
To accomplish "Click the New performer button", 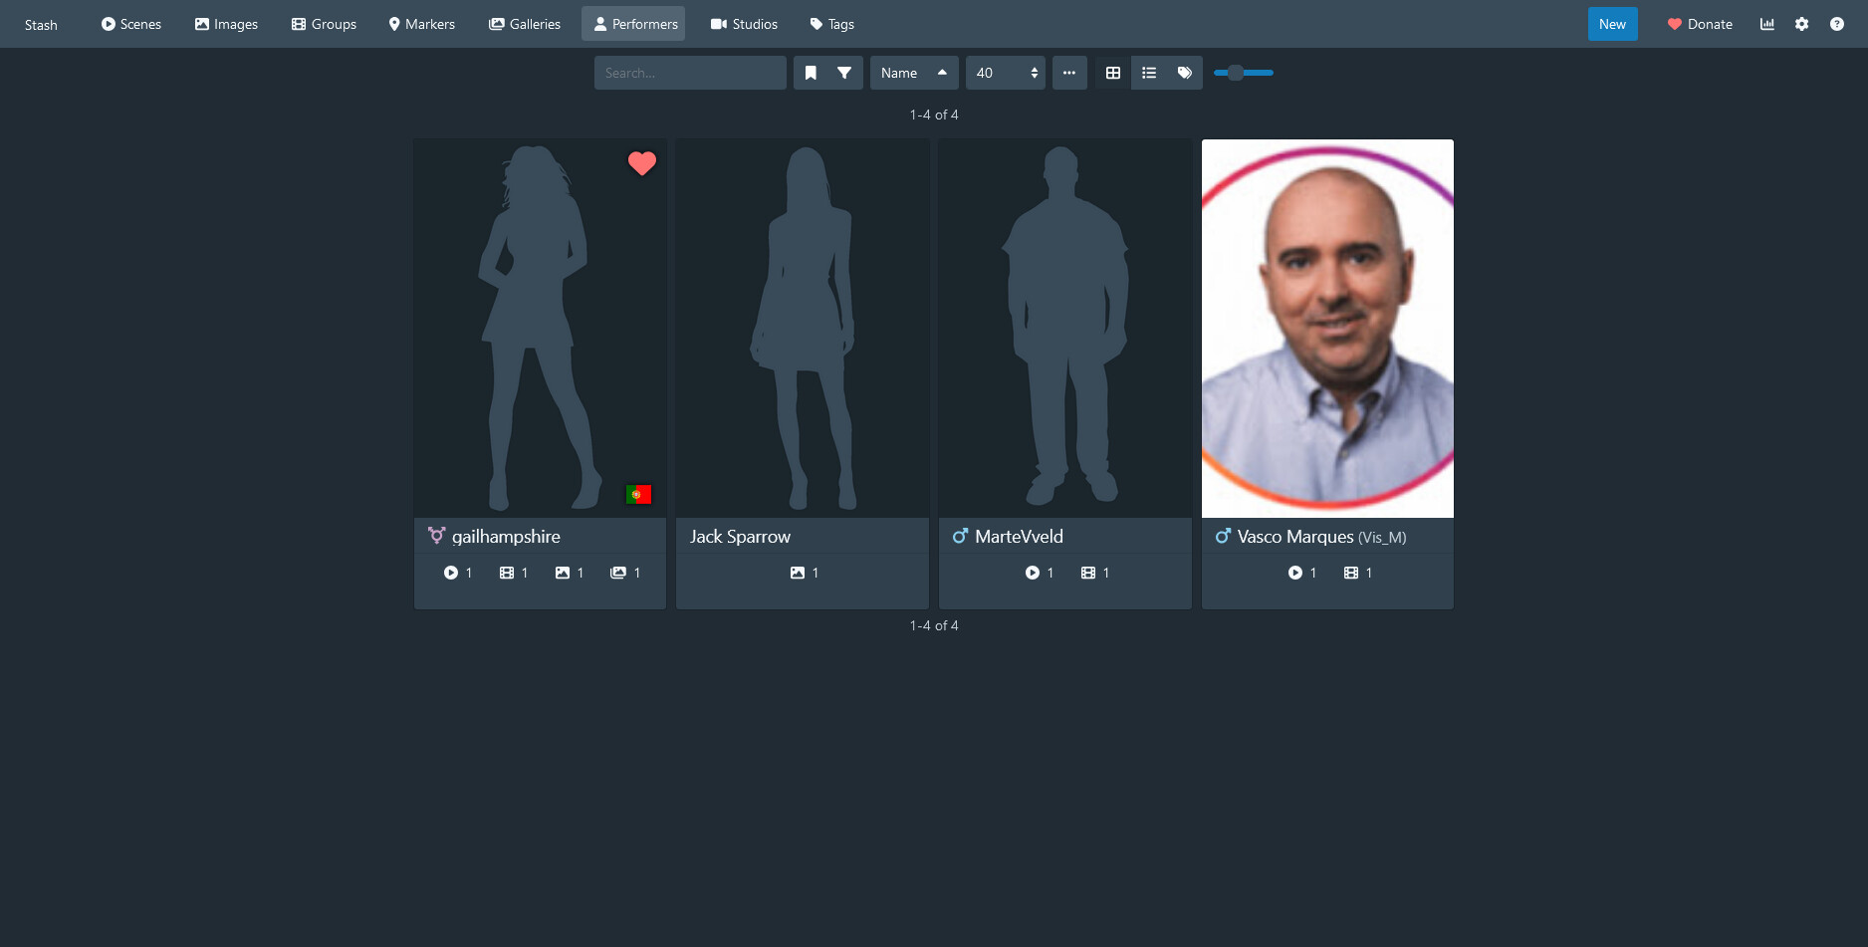I will pos(1612,24).
